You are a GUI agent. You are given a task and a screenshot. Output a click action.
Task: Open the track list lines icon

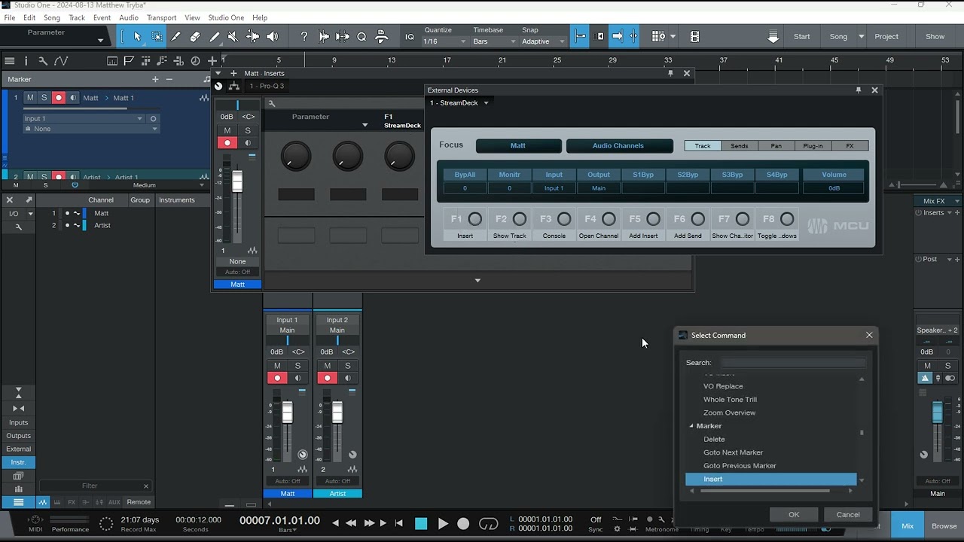(x=10, y=61)
